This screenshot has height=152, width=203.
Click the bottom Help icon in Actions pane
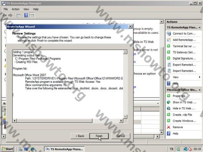[168, 134]
